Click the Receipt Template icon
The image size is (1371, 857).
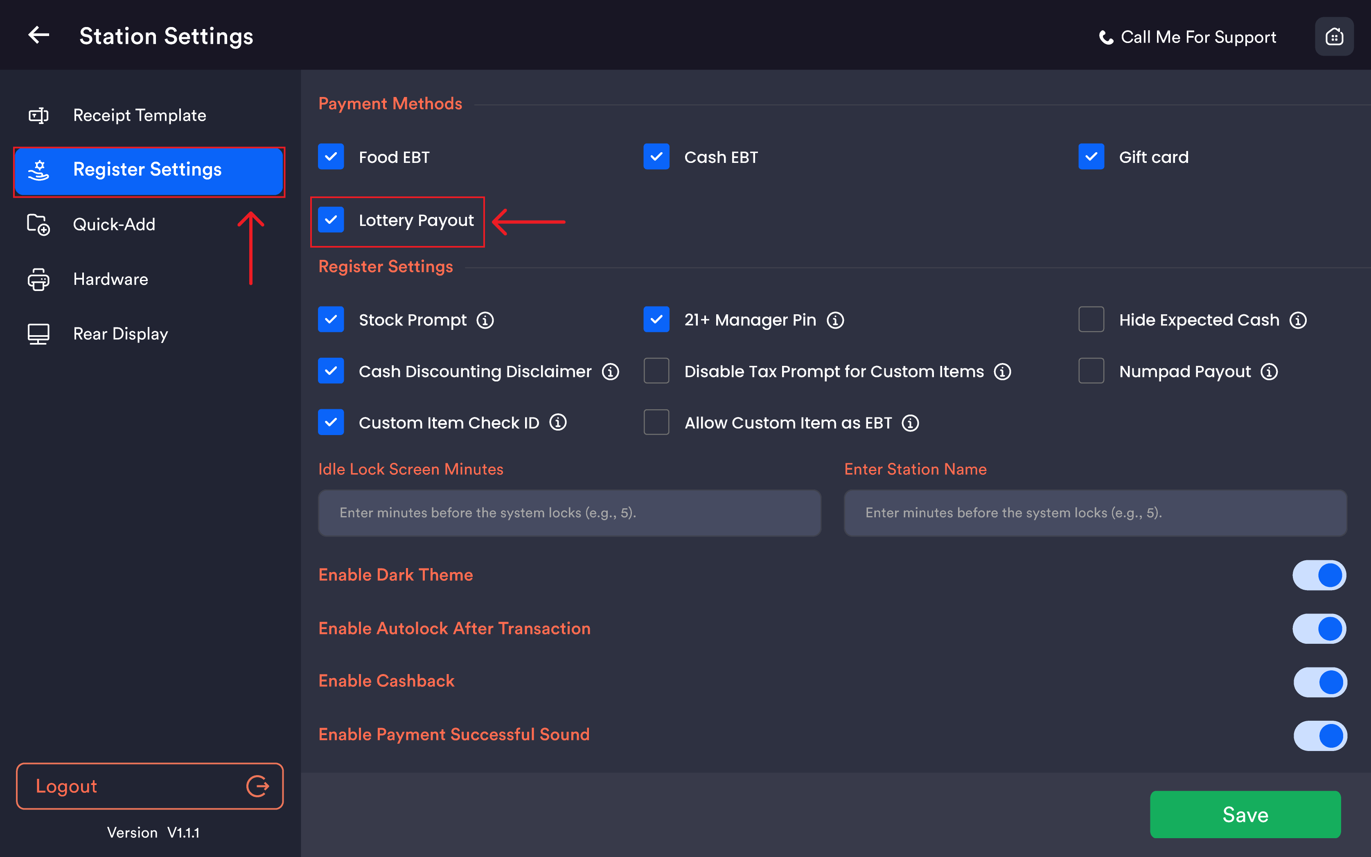[38, 116]
